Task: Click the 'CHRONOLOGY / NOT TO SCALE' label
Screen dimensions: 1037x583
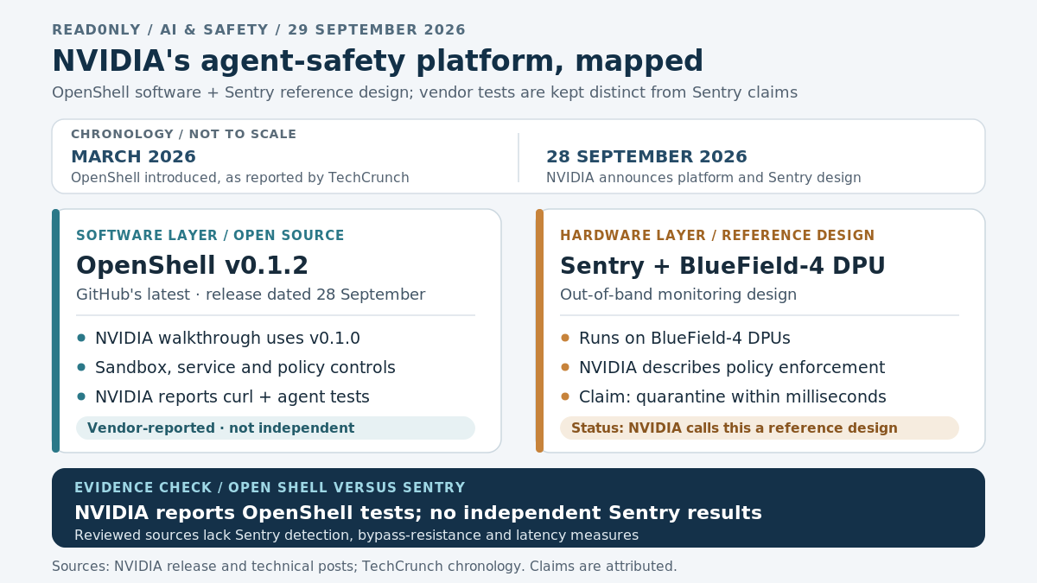Action: [x=183, y=135]
